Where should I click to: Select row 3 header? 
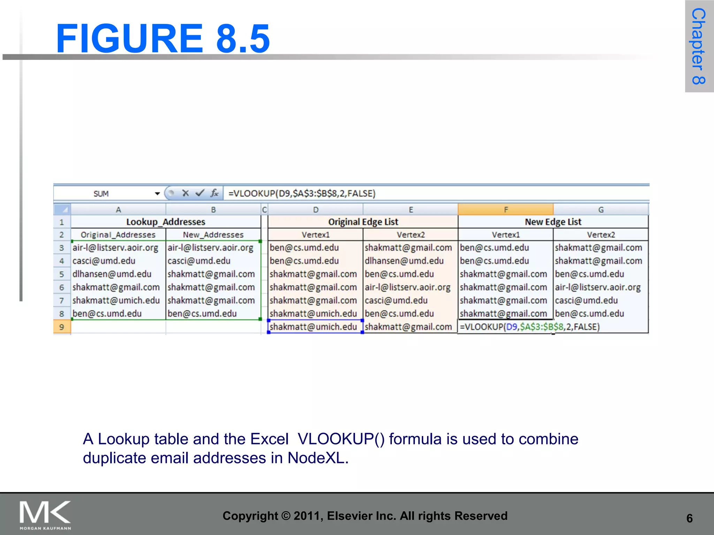click(62, 248)
